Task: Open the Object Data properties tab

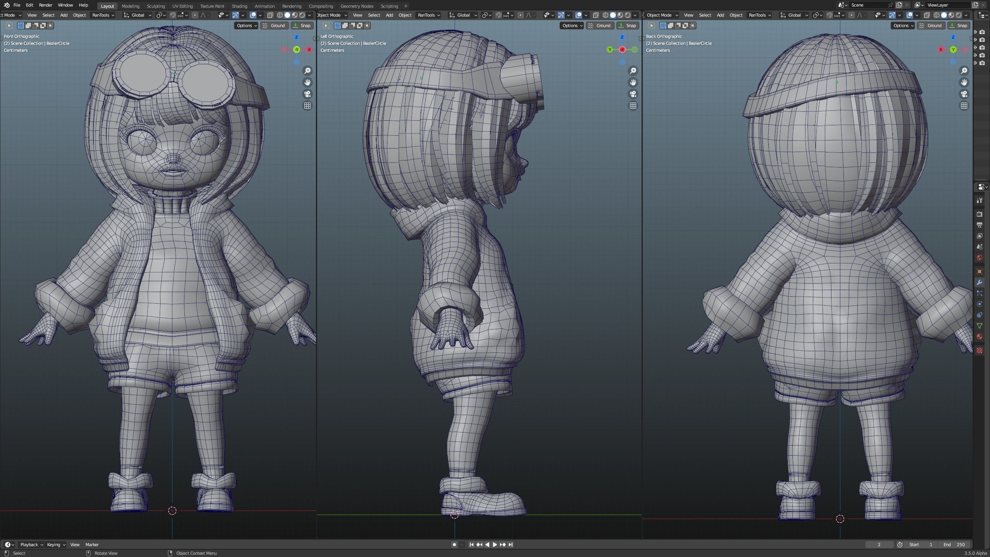Action: (x=980, y=326)
